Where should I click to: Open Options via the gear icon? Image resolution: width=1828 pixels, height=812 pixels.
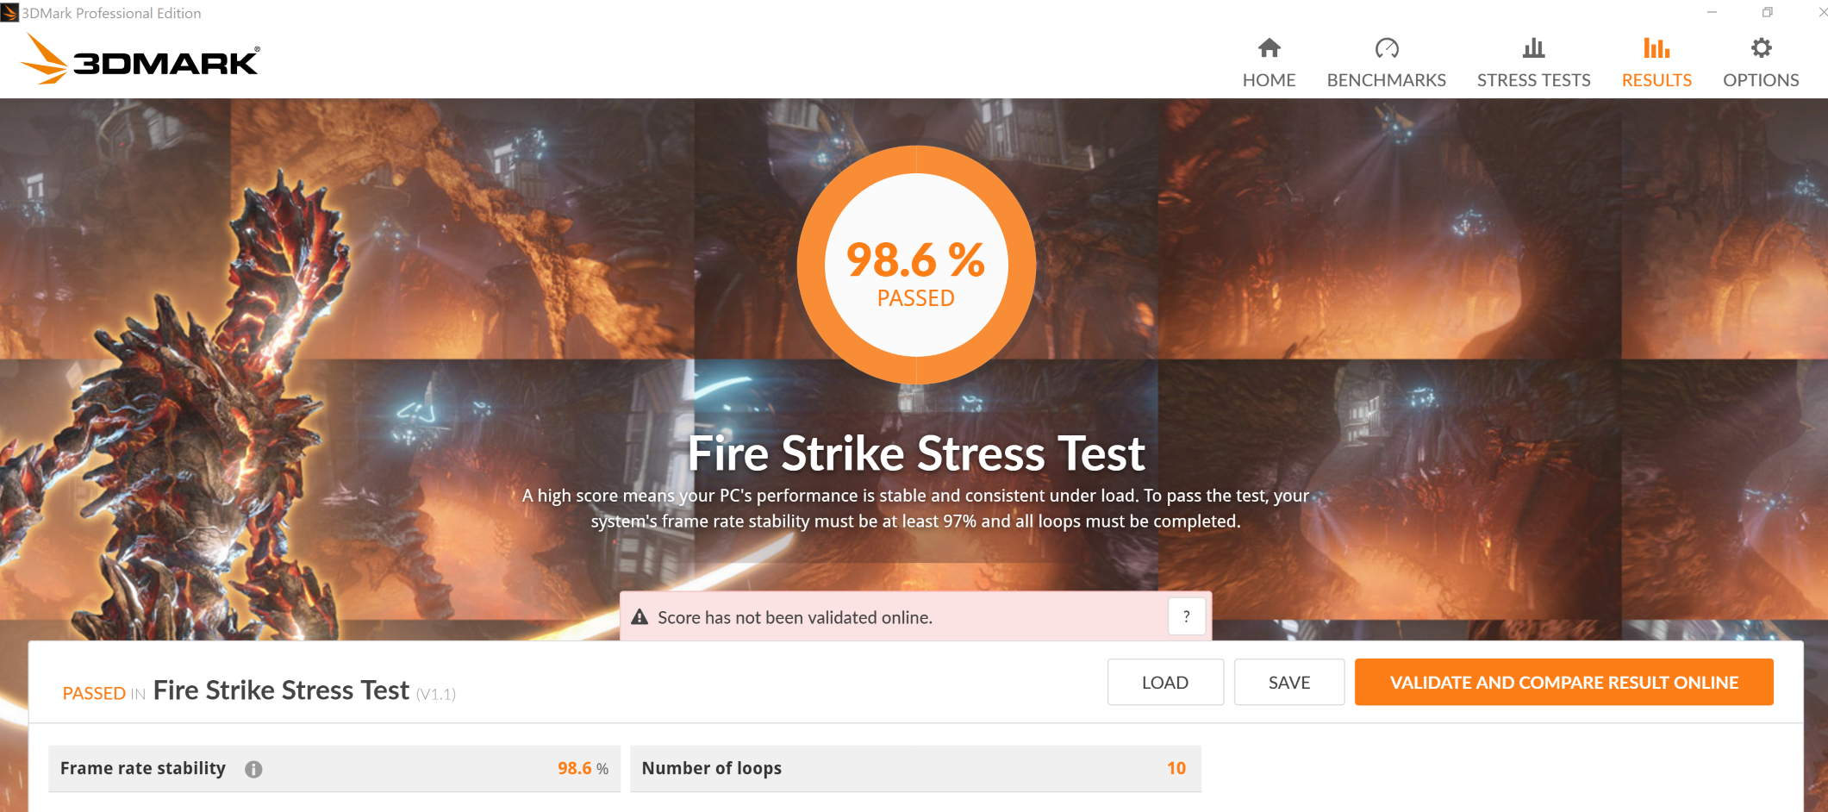coord(1761,47)
